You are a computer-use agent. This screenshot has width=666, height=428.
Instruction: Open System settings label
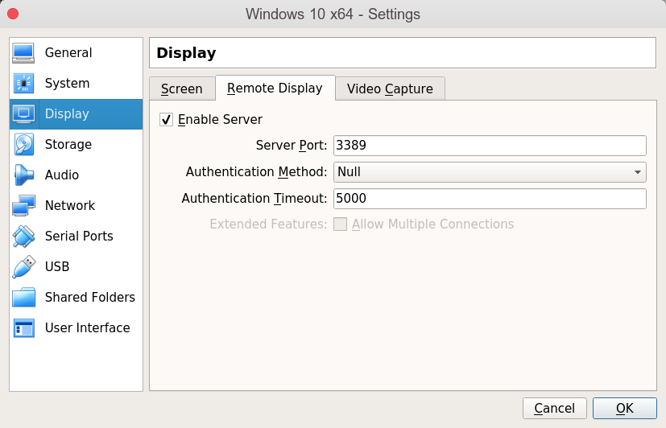tap(67, 83)
